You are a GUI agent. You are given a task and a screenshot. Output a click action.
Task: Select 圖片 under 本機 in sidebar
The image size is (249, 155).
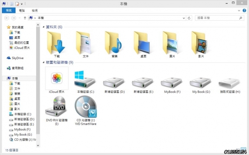click(x=17, y=104)
